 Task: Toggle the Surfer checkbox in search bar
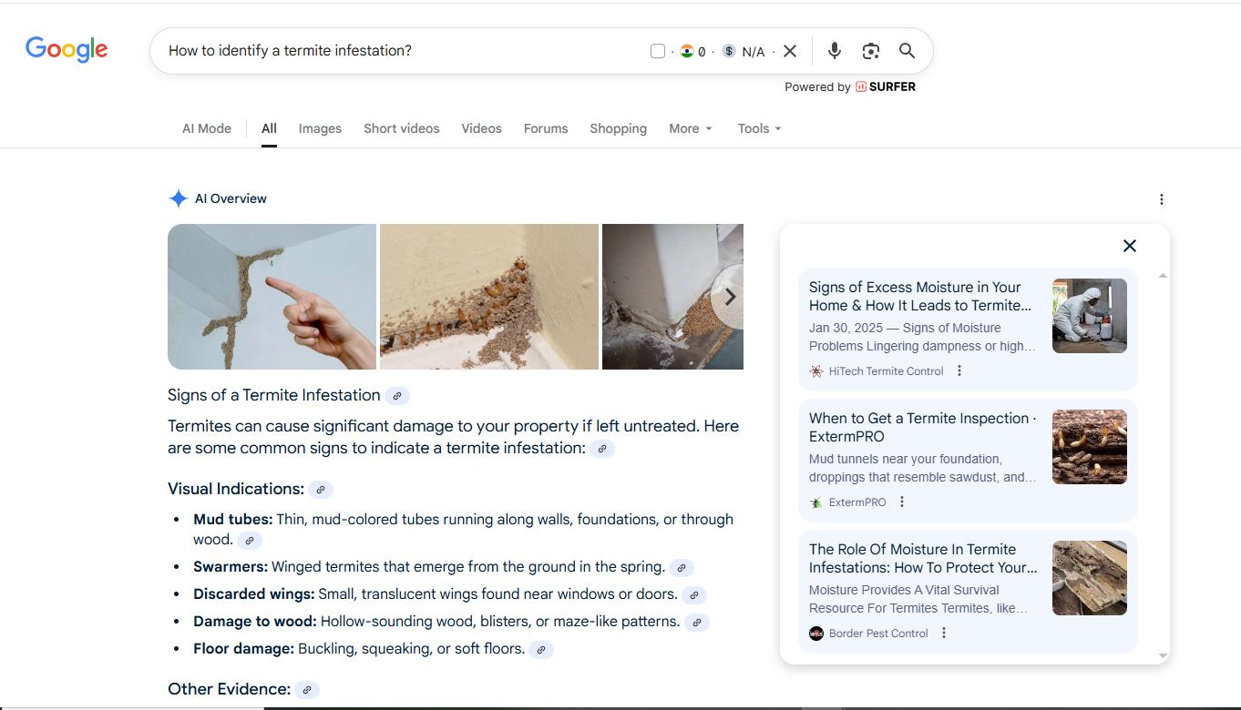tap(658, 51)
